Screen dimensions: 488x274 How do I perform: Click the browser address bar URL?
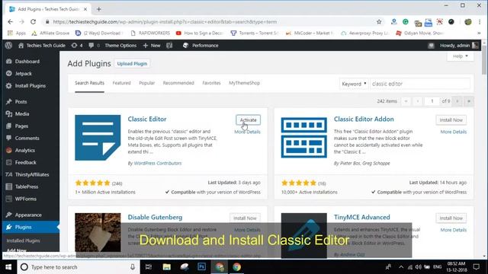point(165,22)
